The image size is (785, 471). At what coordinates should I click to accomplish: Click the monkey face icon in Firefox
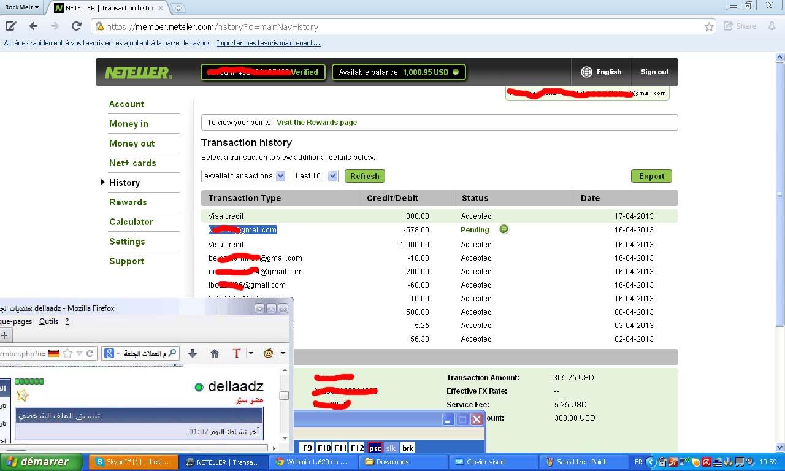268,353
